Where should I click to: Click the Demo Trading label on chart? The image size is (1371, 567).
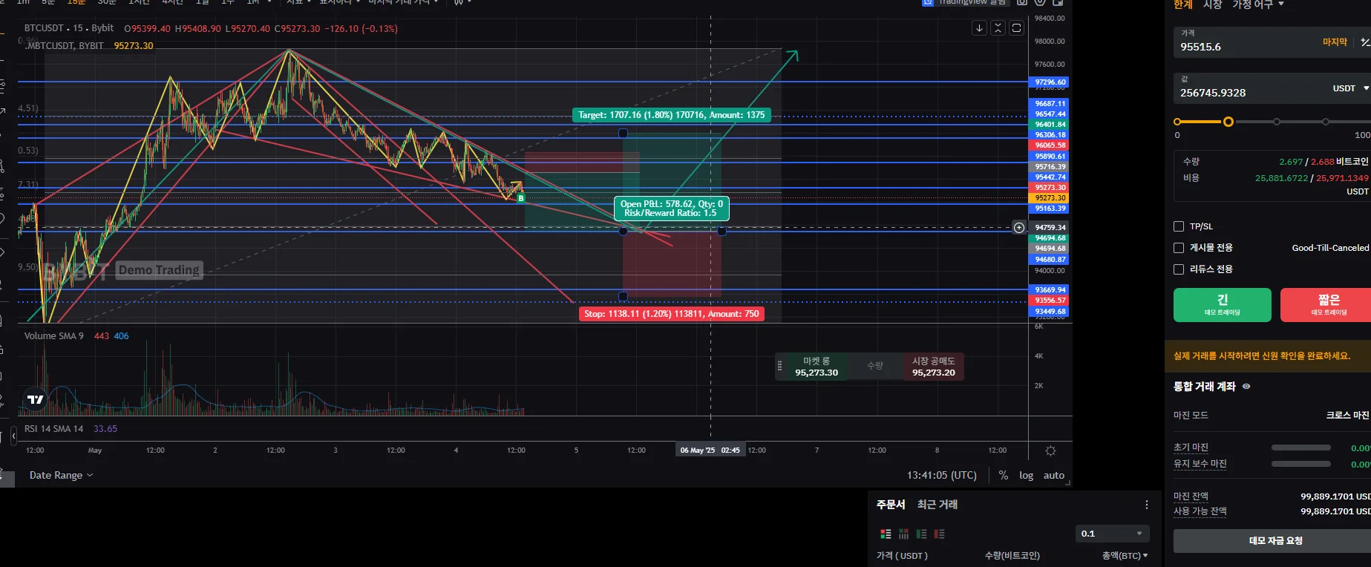click(160, 270)
